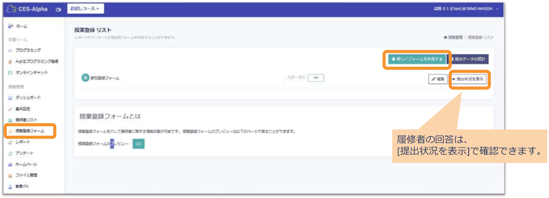This screenshot has height=198, width=549.
Task: Open AIによるプログラミング指導 menu item
Action: [x=37, y=62]
